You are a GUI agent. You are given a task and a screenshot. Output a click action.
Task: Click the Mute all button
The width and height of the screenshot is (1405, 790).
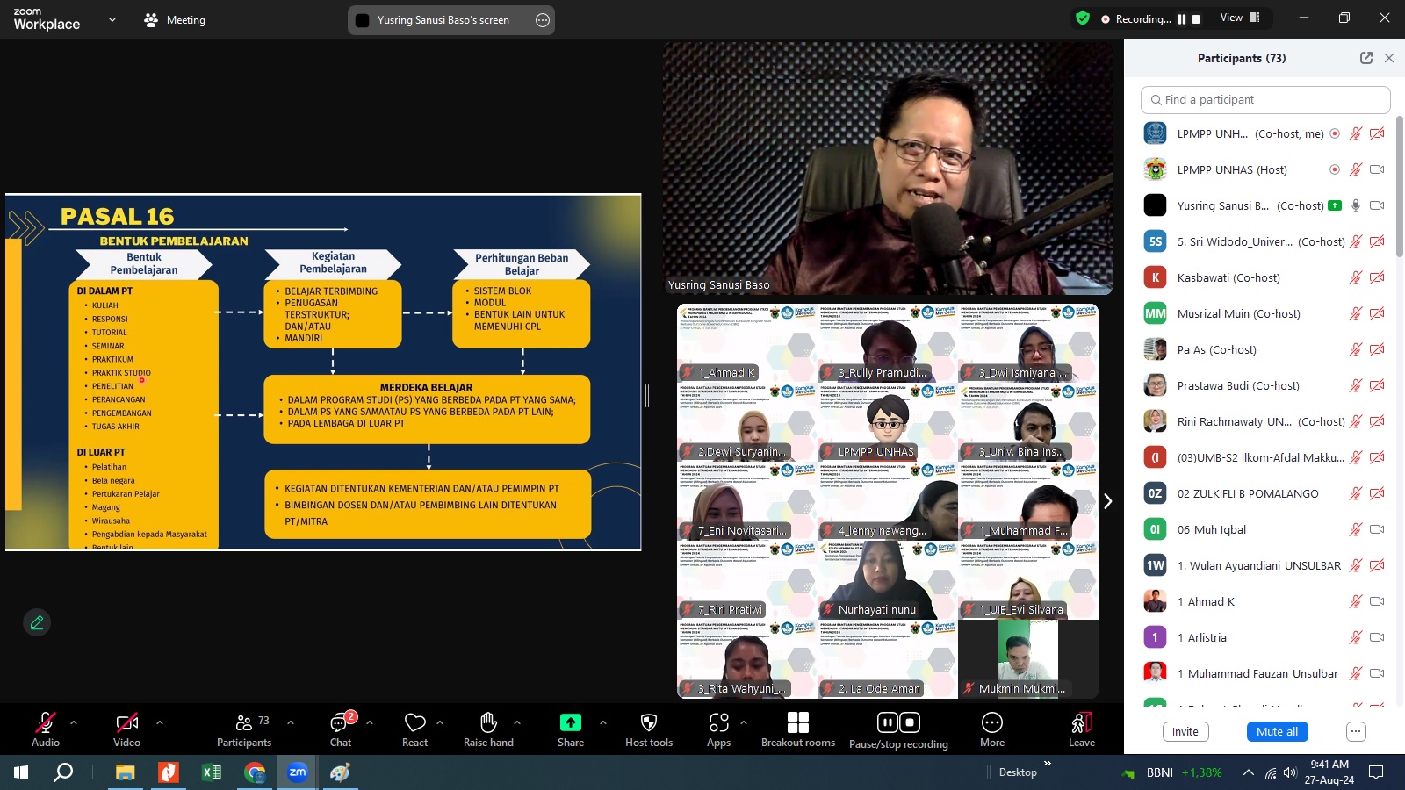click(1276, 732)
